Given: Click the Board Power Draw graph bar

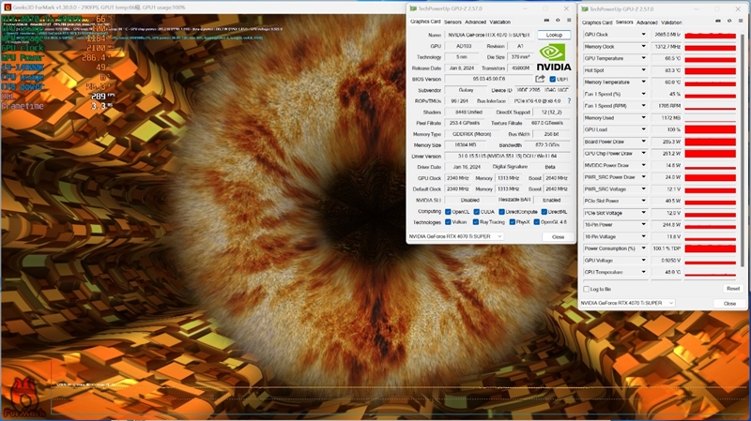Looking at the screenshot, I should pos(711,142).
